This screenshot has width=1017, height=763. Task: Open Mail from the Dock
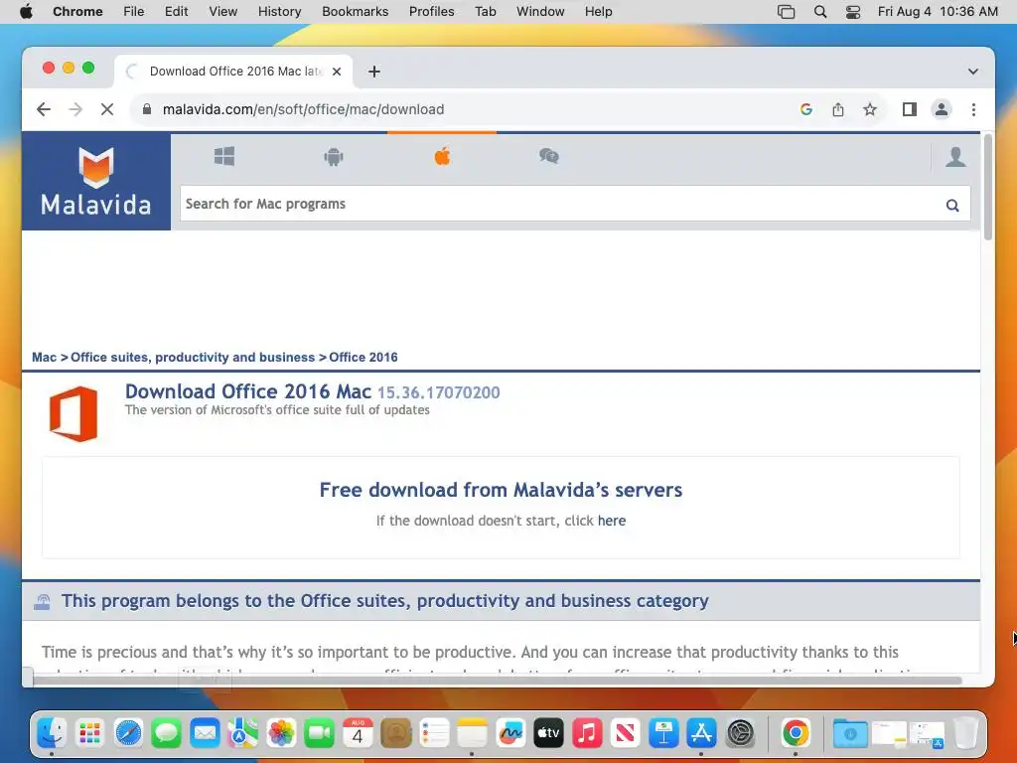(x=205, y=734)
